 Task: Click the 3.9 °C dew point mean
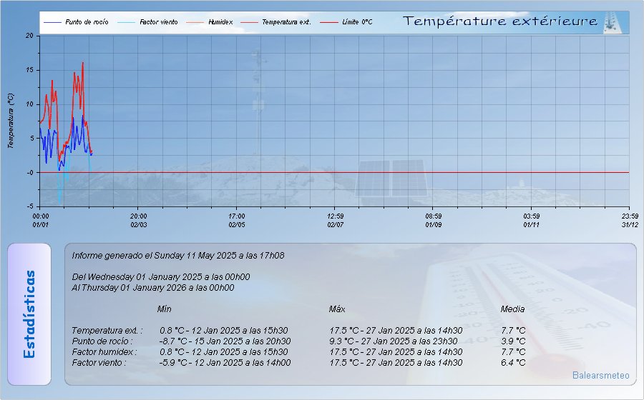[513, 341]
